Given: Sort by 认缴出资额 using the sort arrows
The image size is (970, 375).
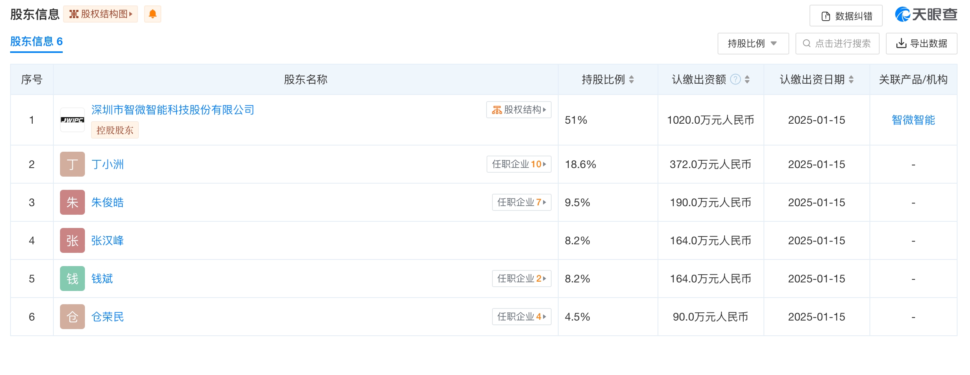Looking at the screenshot, I should click(747, 80).
